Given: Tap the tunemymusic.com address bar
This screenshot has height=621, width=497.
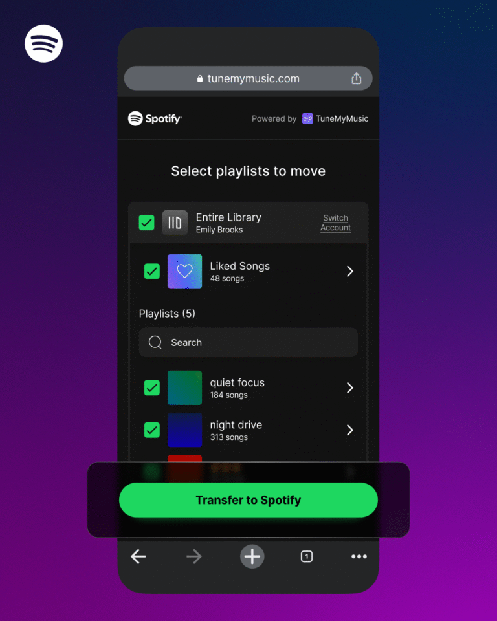Looking at the screenshot, I should point(248,78).
